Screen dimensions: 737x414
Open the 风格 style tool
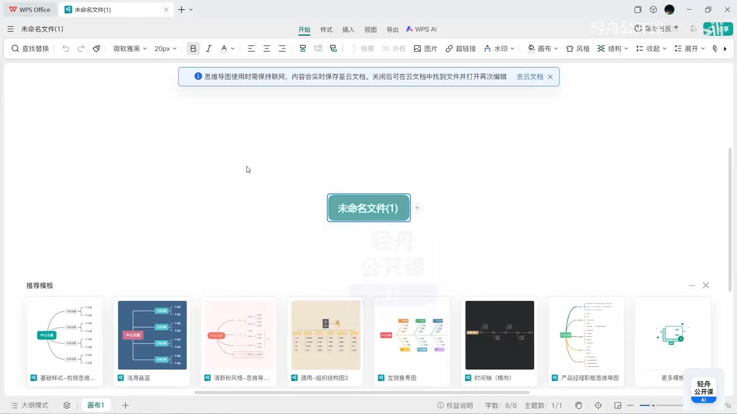[x=578, y=49]
